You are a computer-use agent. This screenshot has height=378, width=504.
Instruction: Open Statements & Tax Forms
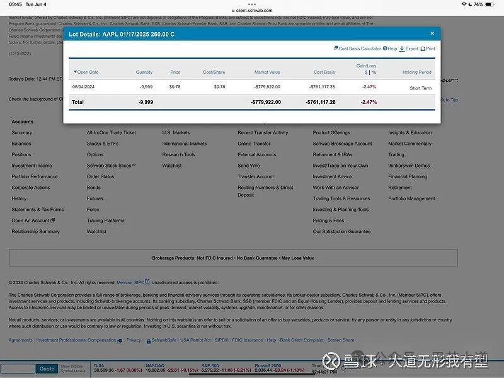38,209
